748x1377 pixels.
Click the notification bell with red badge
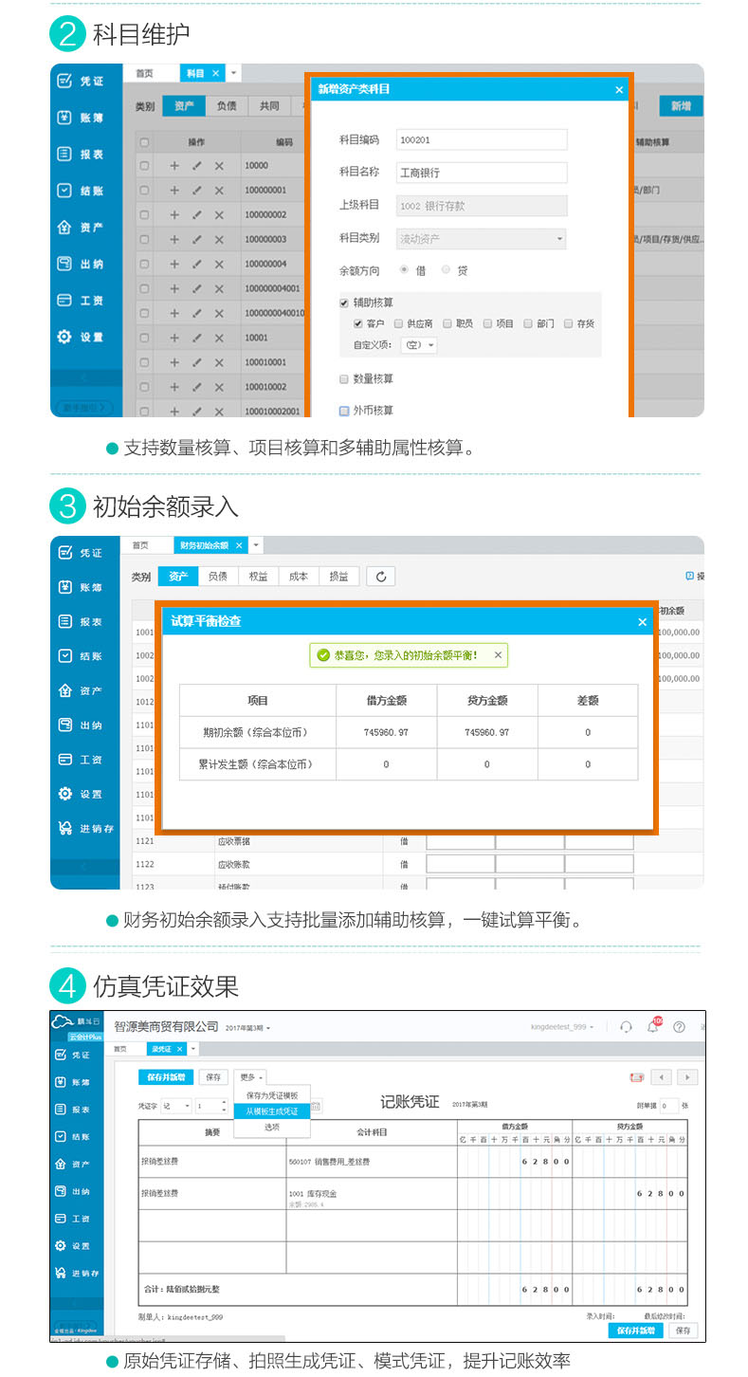[x=652, y=1027]
